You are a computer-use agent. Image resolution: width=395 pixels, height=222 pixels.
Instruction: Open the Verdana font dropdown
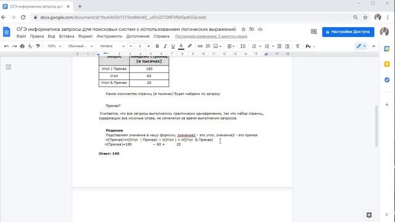[x=112, y=46]
